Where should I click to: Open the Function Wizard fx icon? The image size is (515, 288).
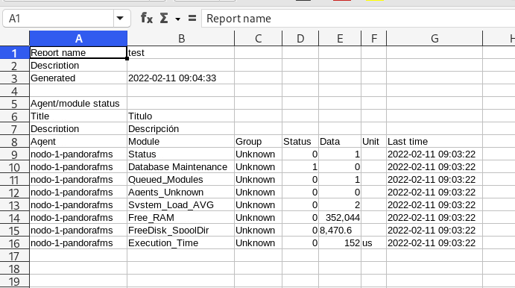point(147,19)
